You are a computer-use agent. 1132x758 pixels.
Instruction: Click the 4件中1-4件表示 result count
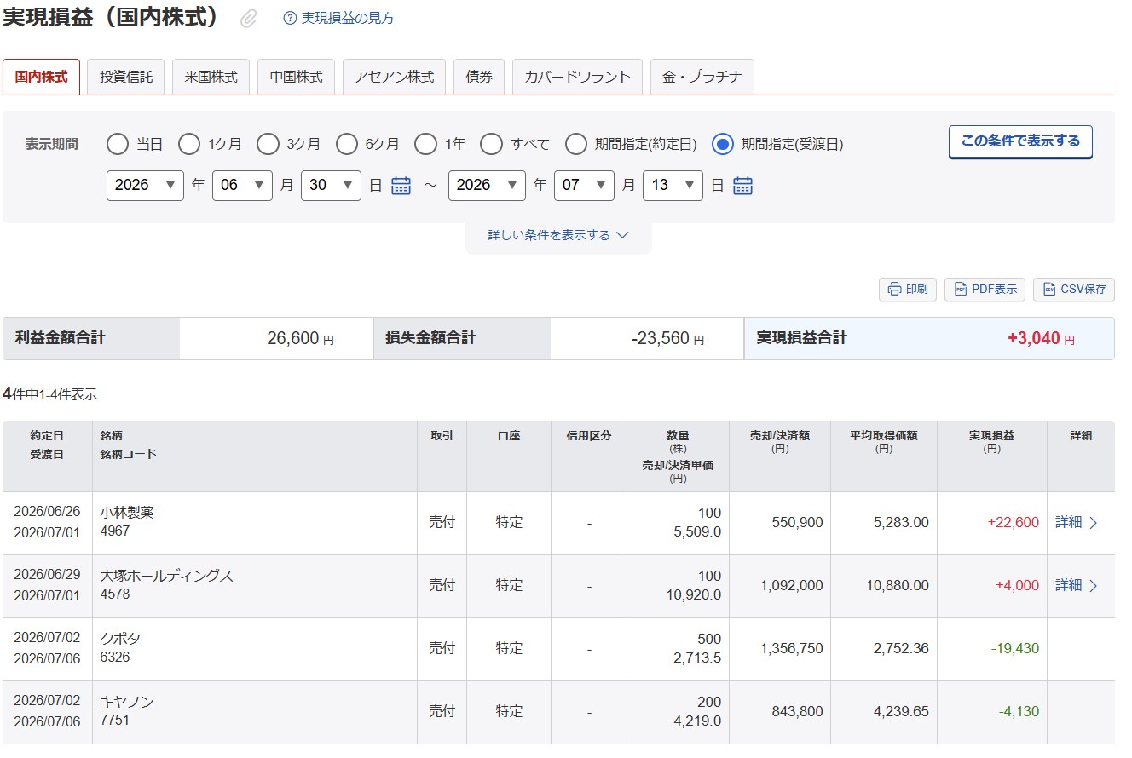point(50,394)
